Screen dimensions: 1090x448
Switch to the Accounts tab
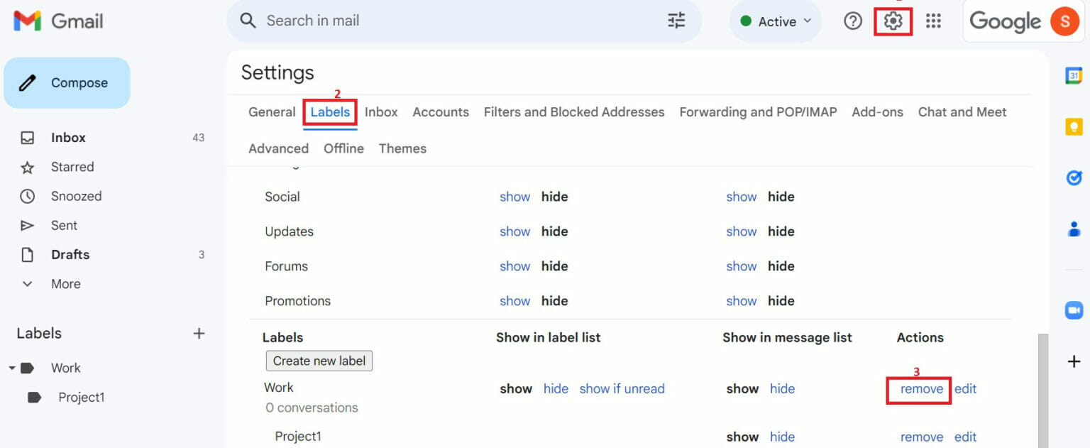coord(440,111)
